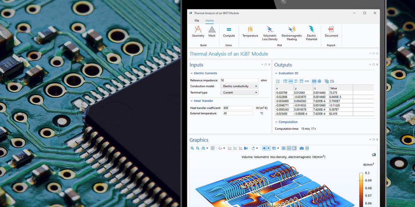
Task: Display the Electric Potential plot
Action: pos(311,32)
